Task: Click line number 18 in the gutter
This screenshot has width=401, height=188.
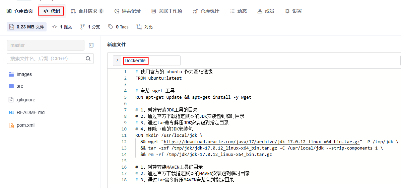Action: (124, 180)
